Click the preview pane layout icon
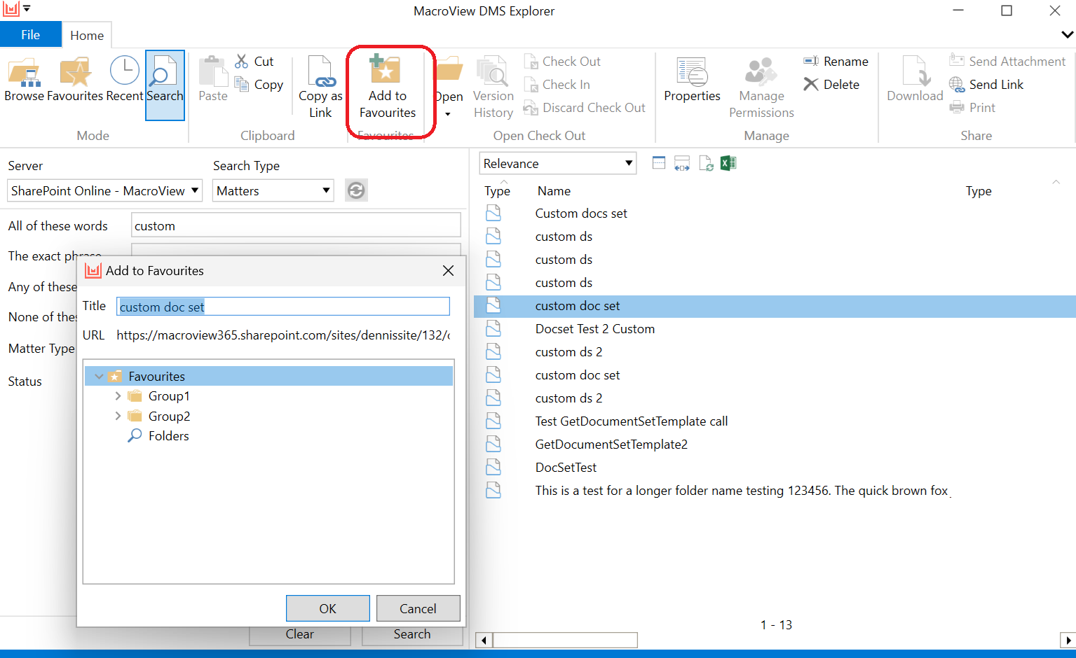Viewport: 1076px width, 658px height. pos(659,163)
